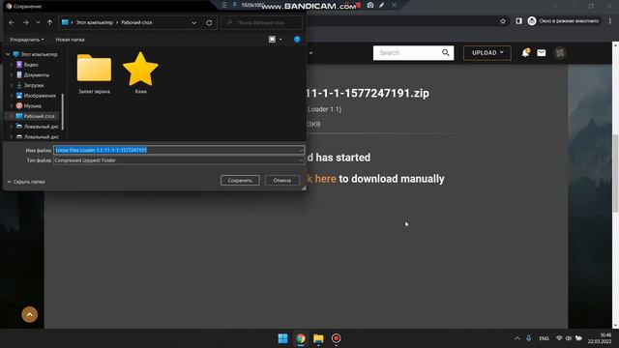The image size is (619, 348).
Task: Select the Захват экрана folder
Action: coord(94,73)
